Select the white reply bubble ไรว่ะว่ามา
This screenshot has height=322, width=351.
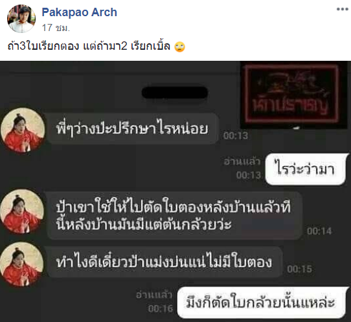(306, 169)
